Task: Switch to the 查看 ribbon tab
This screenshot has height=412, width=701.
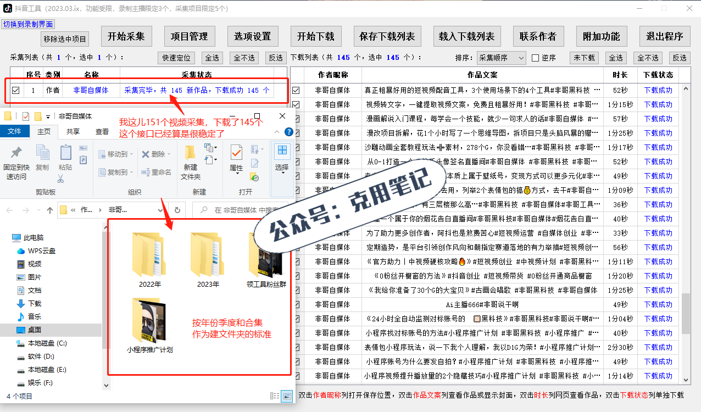Action: (102, 131)
